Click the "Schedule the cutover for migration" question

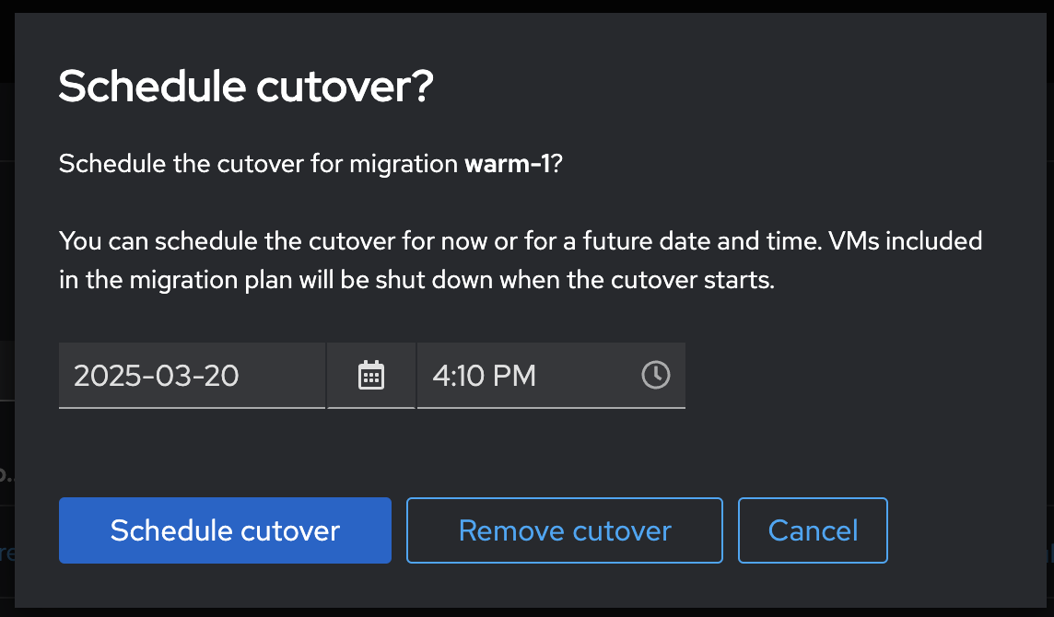[x=258, y=165]
